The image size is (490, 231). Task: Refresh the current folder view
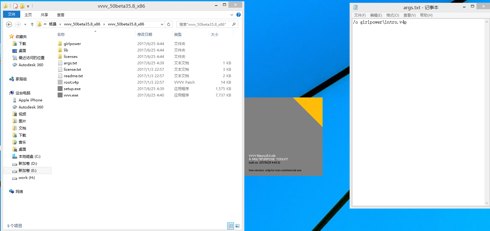[169, 24]
